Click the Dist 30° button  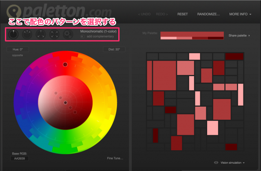(x=114, y=50)
